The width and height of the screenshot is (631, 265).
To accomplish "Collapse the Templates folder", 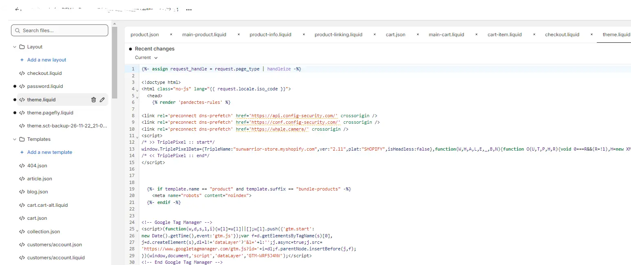I will tap(15, 139).
